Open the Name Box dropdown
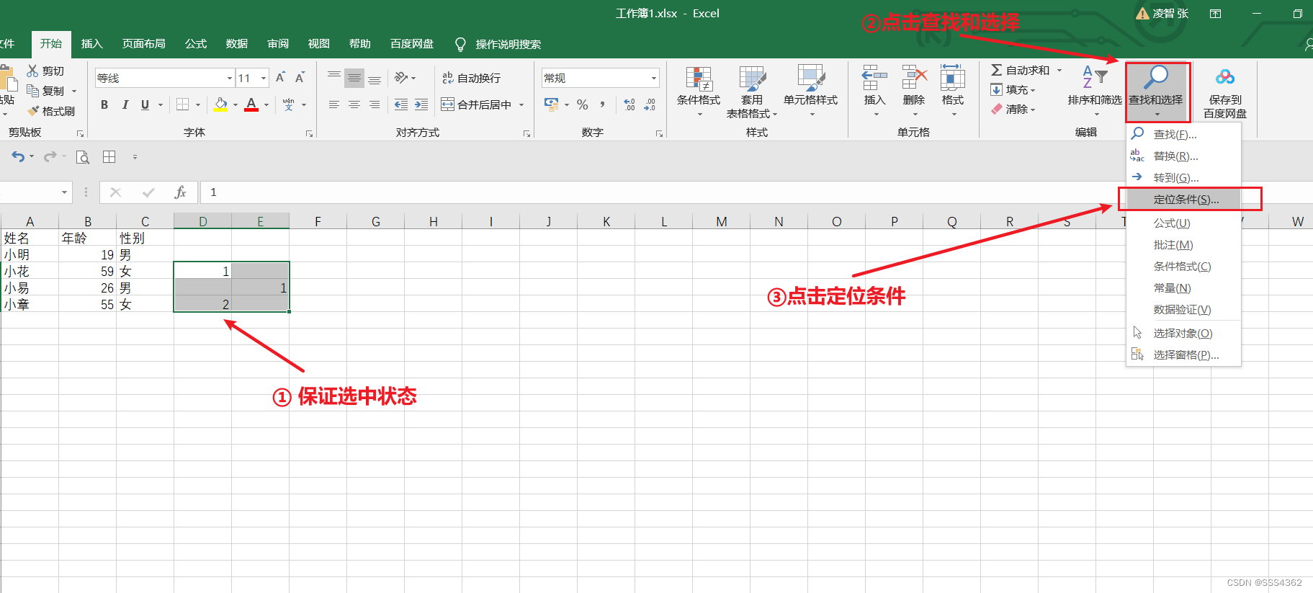Screen dimensions: 1313x593 [64, 192]
